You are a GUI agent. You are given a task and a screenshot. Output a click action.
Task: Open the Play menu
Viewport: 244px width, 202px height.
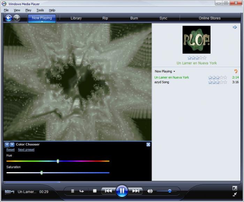pos(28,10)
